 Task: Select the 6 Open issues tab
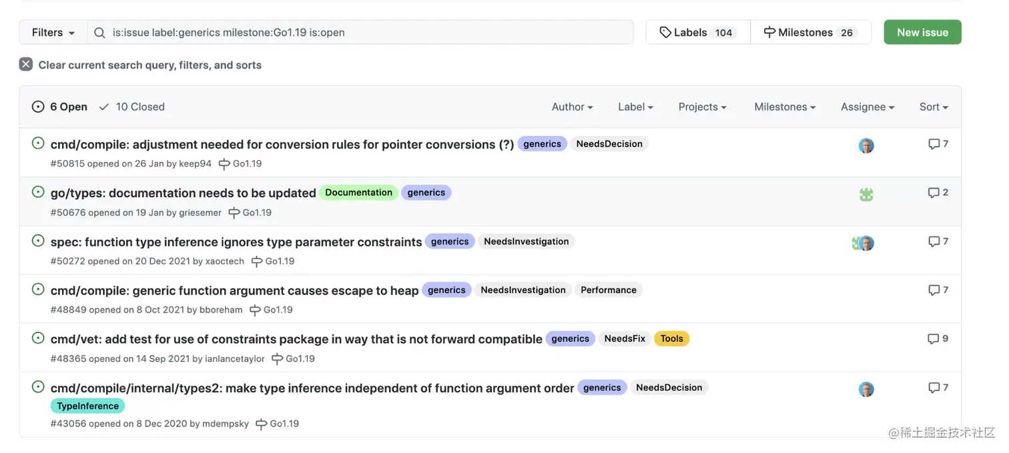[60, 107]
